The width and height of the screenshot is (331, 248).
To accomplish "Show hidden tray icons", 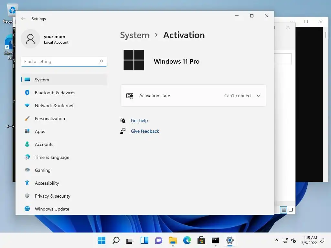I will (276, 240).
